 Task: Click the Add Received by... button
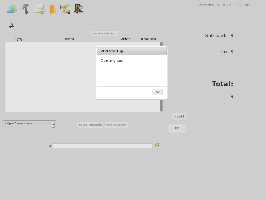point(104,33)
